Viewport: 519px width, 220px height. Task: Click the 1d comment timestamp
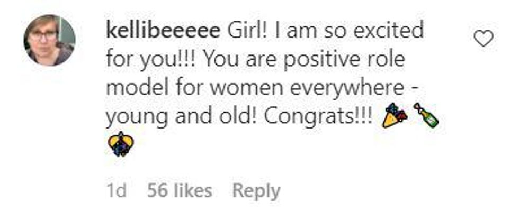click(x=117, y=191)
